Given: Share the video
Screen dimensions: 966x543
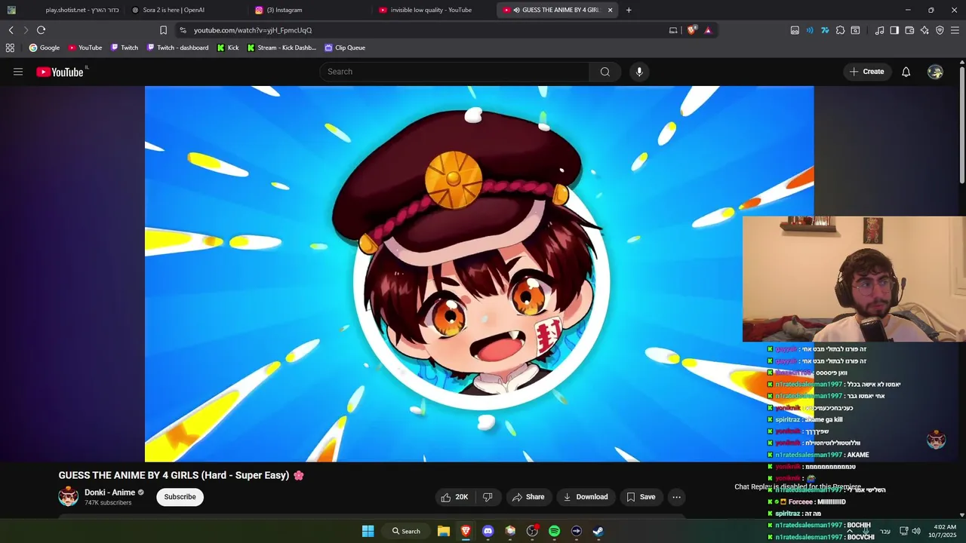Looking at the screenshot, I should (x=528, y=497).
